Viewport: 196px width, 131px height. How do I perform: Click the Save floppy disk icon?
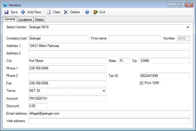point(6,12)
